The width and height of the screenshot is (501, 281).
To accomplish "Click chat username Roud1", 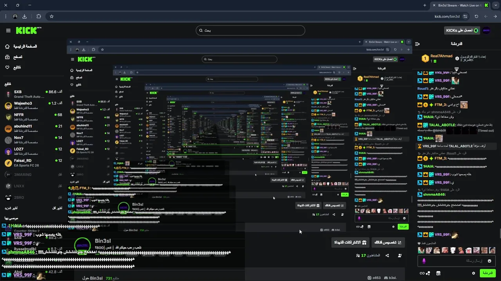I will tap(423, 89).
